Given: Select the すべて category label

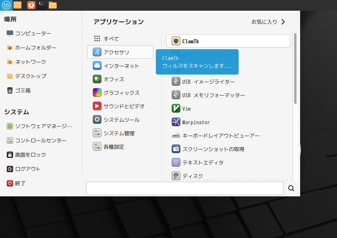Looking at the screenshot, I should coord(111,39).
